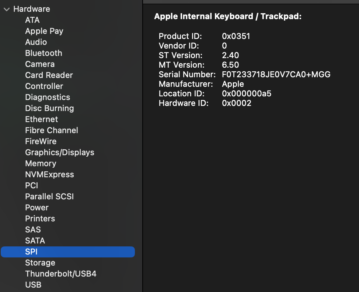Select Printers in the sidebar

(x=40, y=219)
